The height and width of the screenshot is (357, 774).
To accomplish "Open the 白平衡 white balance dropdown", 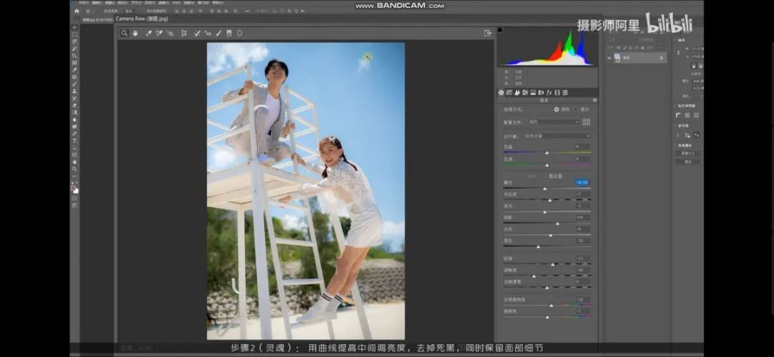I will pos(556,135).
